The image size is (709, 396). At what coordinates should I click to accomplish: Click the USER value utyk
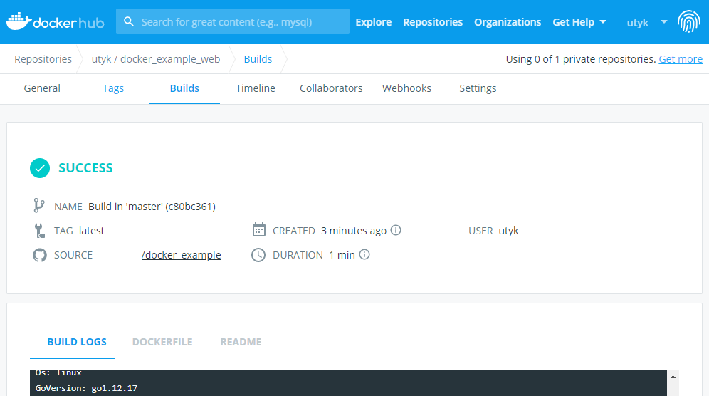pyautogui.click(x=508, y=231)
